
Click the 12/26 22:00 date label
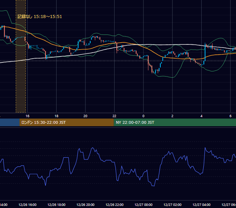click(115, 205)
